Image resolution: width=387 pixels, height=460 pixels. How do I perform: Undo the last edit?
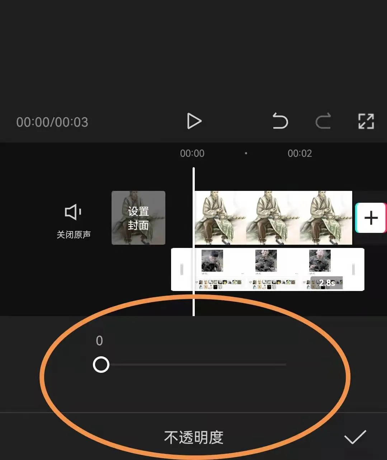click(280, 121)
